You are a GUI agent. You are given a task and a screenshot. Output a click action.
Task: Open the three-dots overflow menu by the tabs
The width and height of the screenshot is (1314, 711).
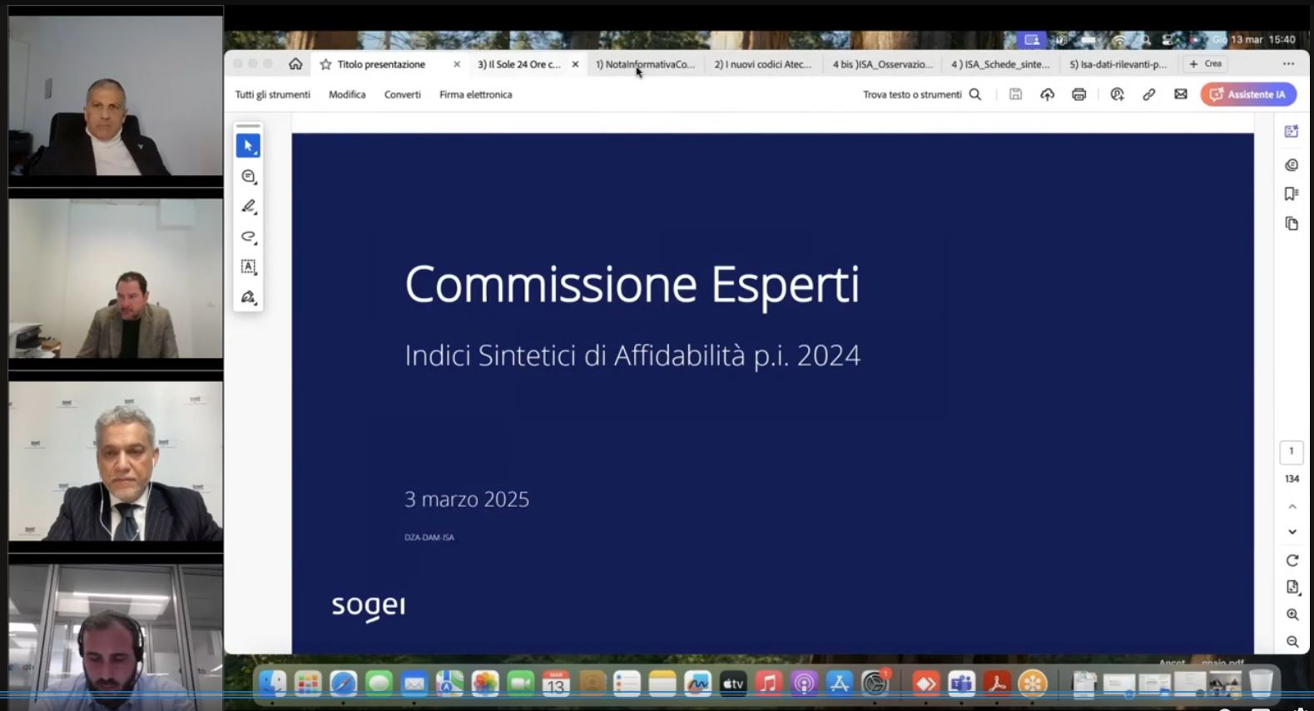(x=1288, y=64)
